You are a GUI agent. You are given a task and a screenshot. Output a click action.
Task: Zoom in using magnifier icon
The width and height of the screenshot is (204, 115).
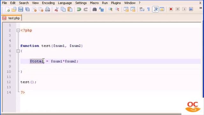tap(110, 9)
